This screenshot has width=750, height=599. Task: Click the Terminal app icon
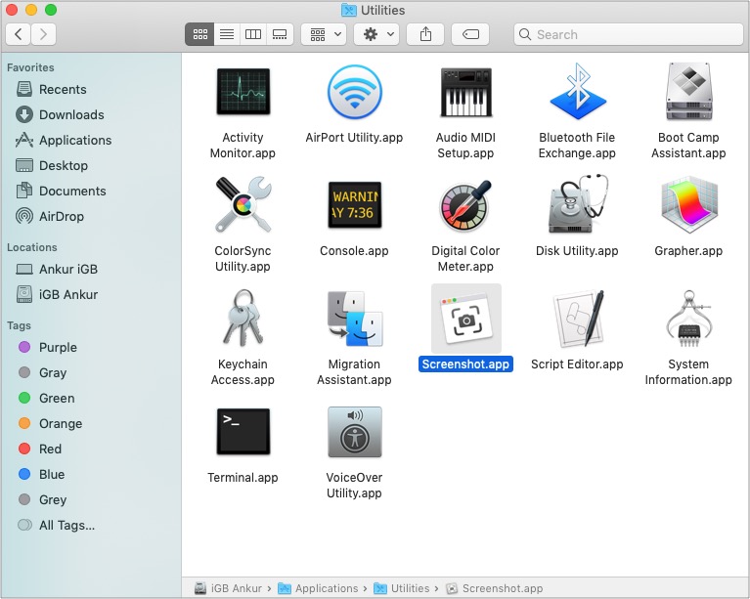243,433
